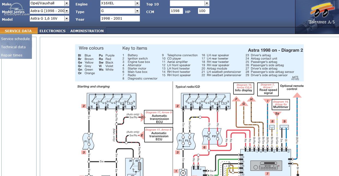This screenshot has height=176, width=339.
Task: Click key item 'CD player'
Action: click(x=174, y=59)
